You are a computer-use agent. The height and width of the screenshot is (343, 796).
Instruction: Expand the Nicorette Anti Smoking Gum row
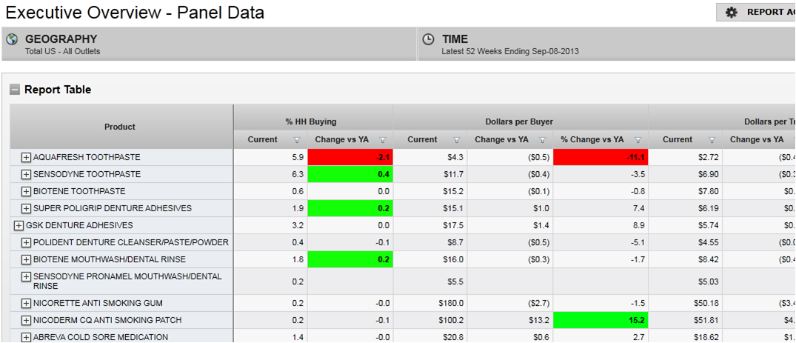[26, 304]
